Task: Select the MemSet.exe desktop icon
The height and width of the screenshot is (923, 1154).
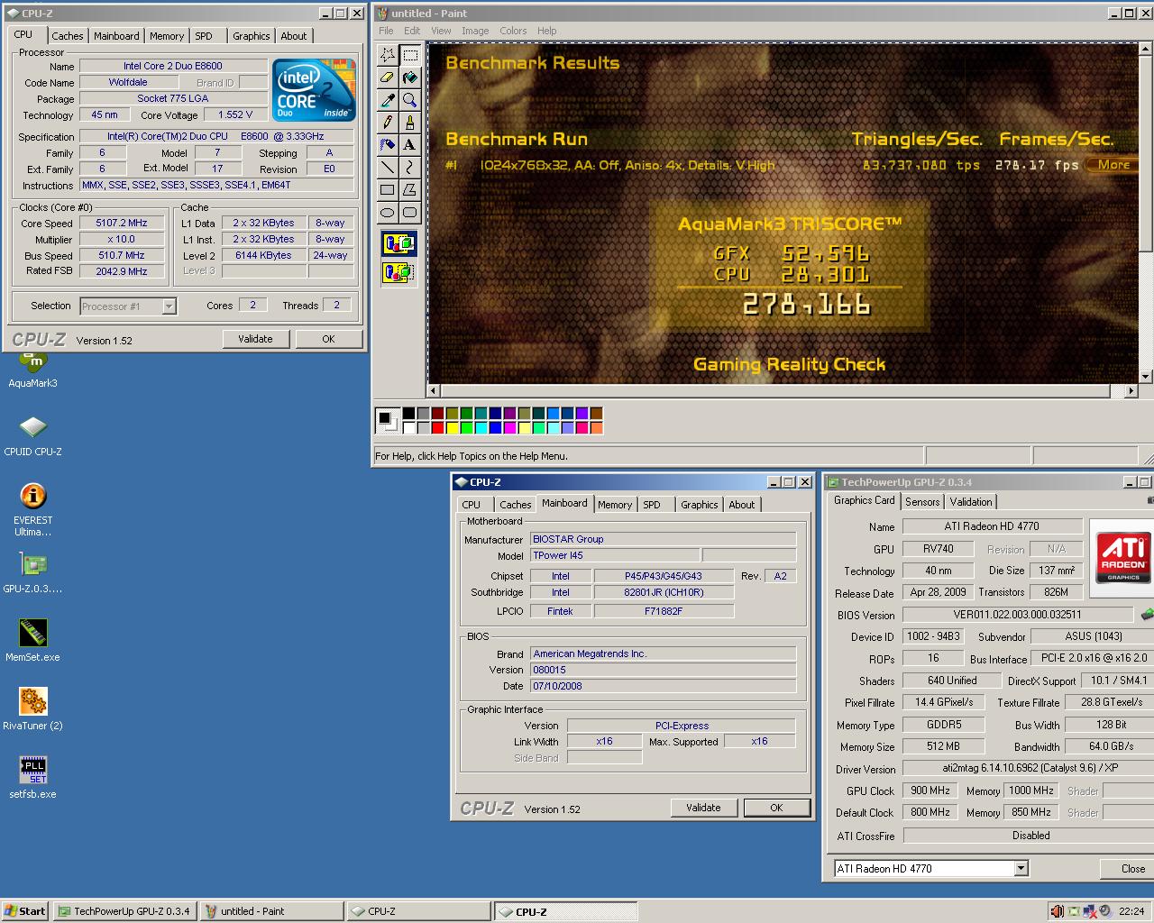Action: [32, 642]
